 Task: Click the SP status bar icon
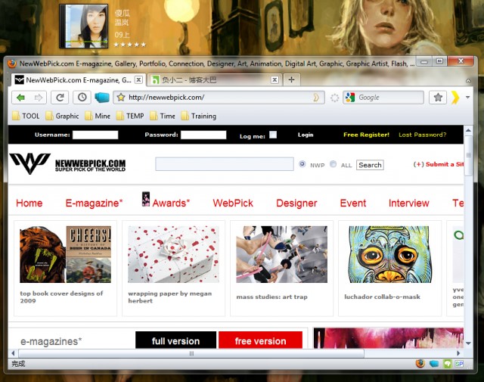click(459, 364)
